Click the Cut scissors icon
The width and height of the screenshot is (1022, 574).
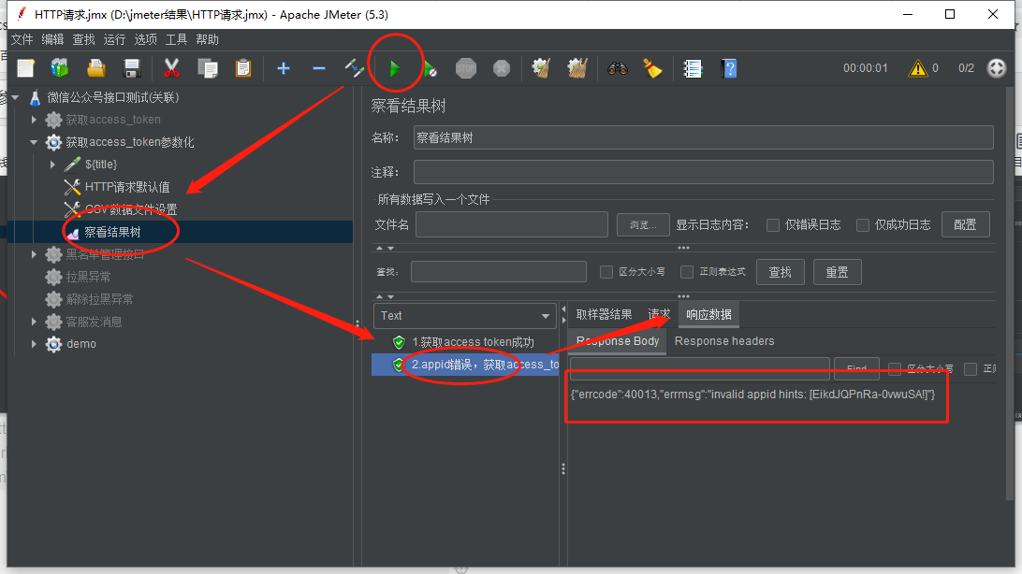(171, 68)
